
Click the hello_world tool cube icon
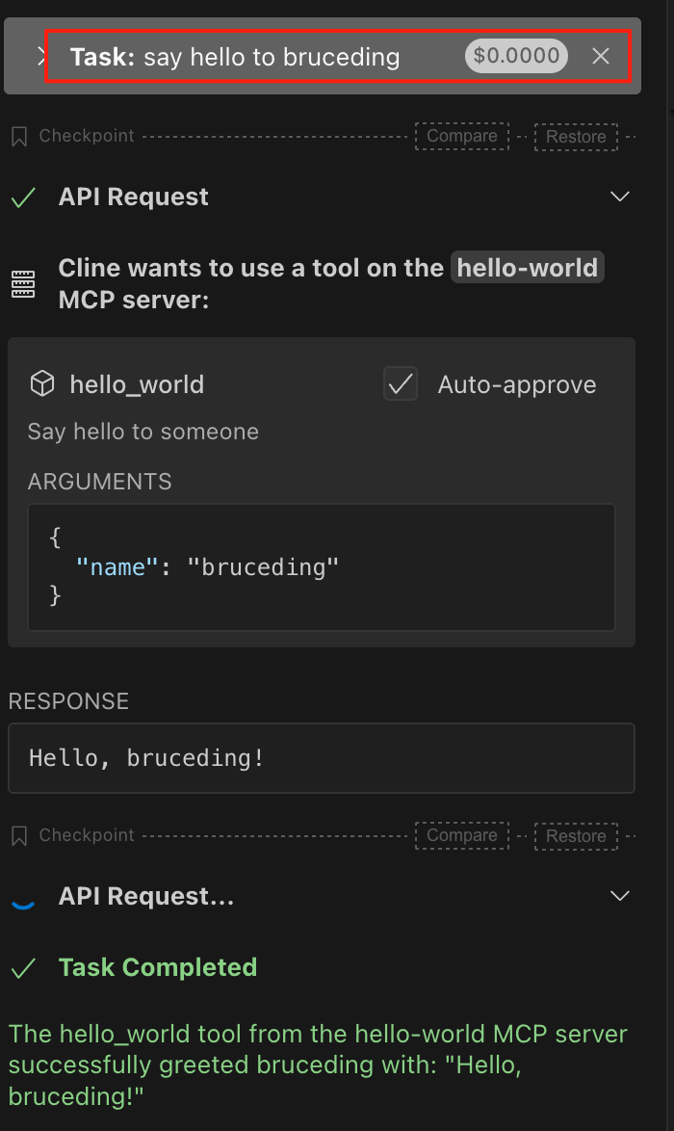pos(42,384)
